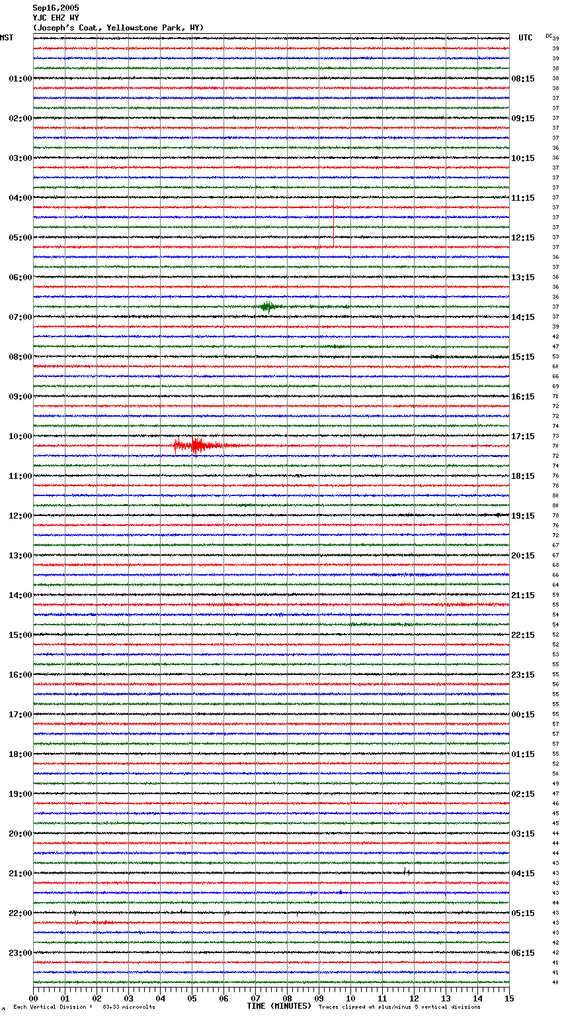Click the 05:15 UTC label

[x=523, y=913]
